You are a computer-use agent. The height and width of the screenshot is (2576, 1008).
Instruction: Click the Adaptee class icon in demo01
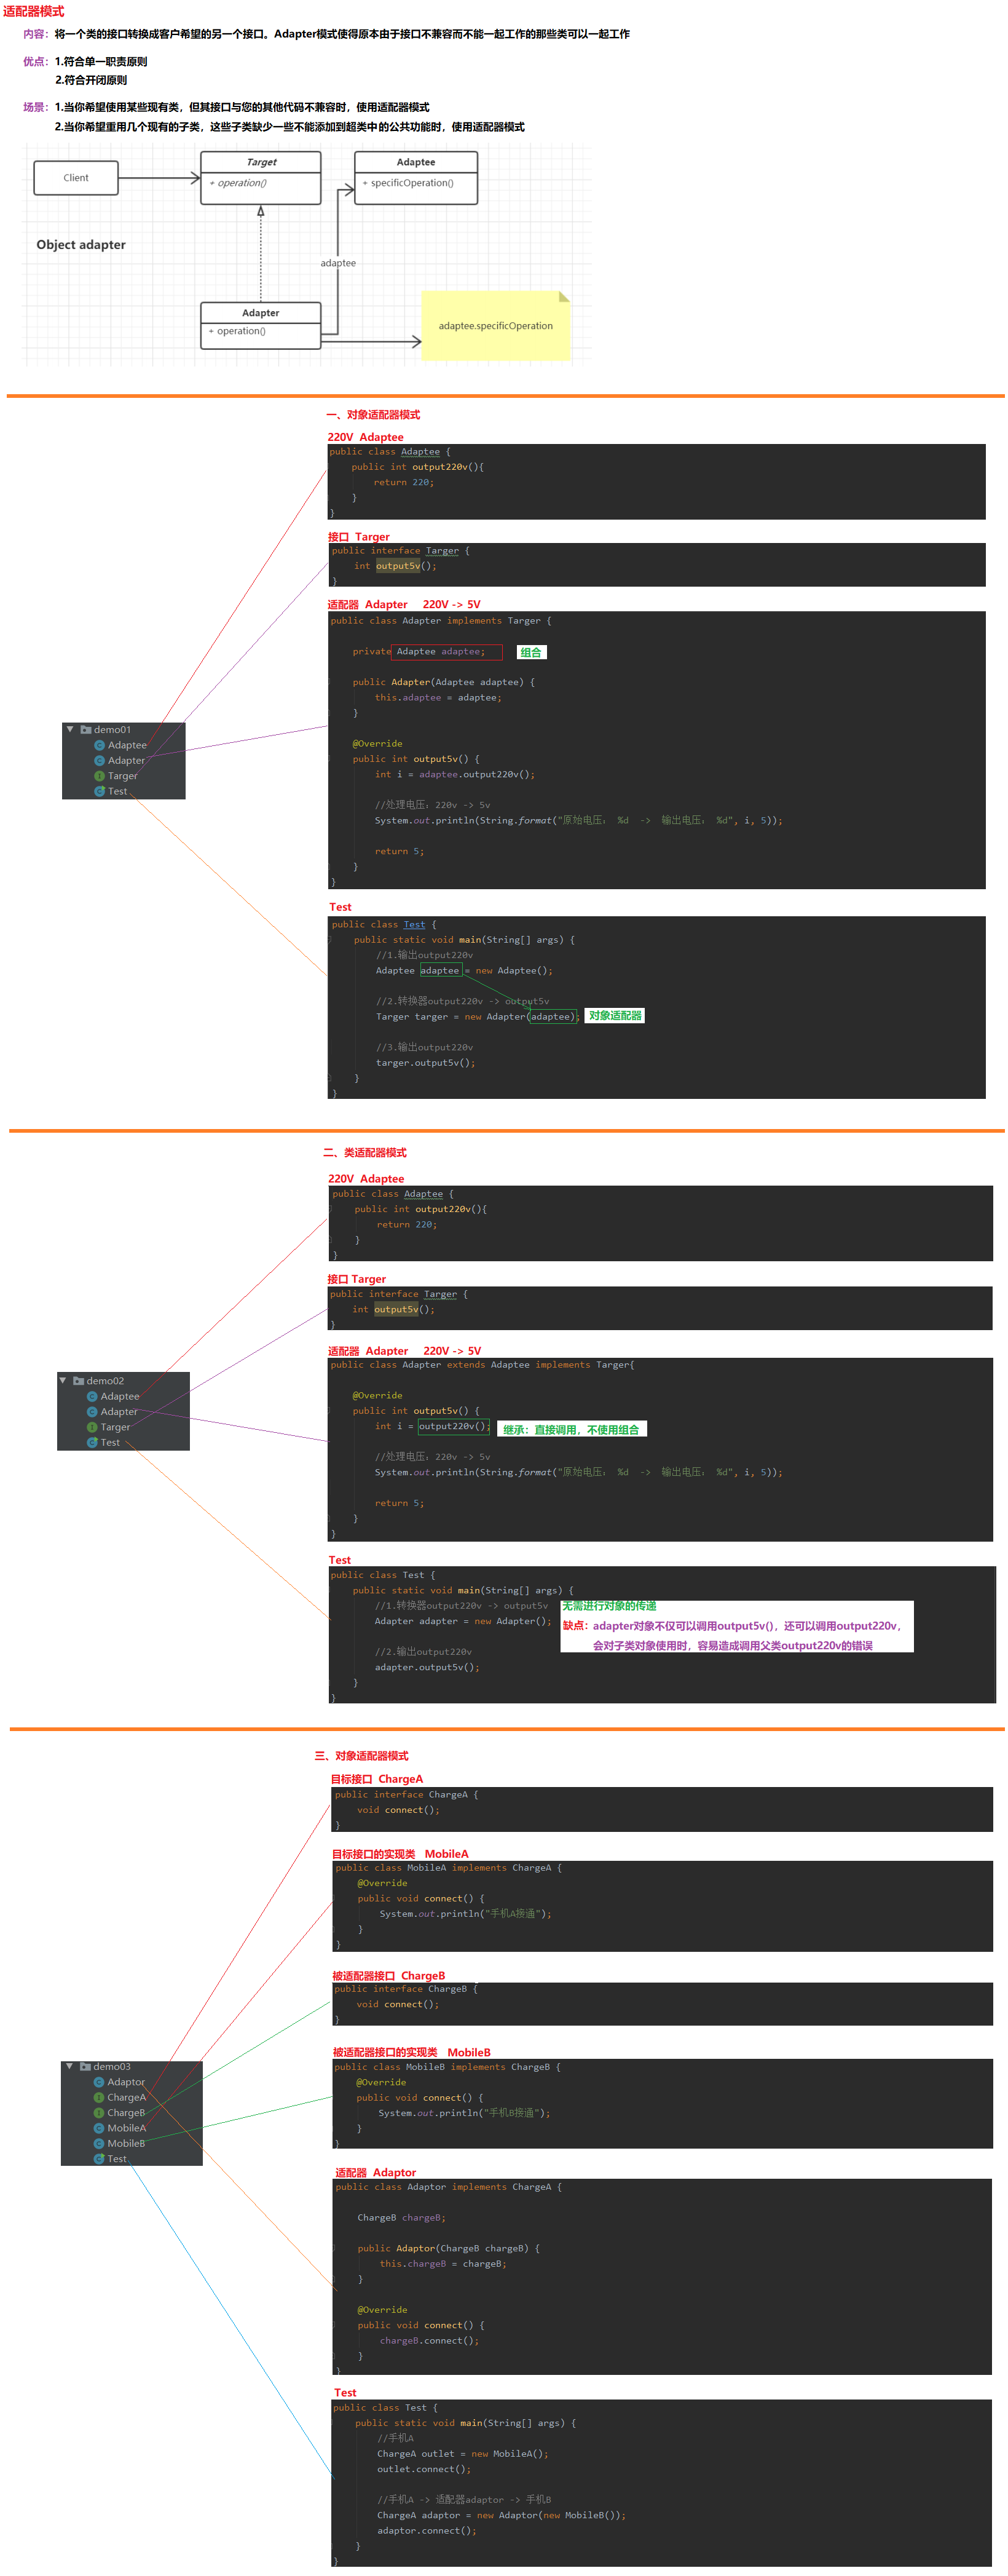[100, 745]
